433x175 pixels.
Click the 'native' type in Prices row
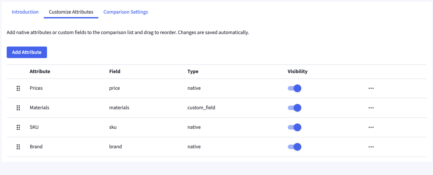pyautogui.click(x=194, y=88)
